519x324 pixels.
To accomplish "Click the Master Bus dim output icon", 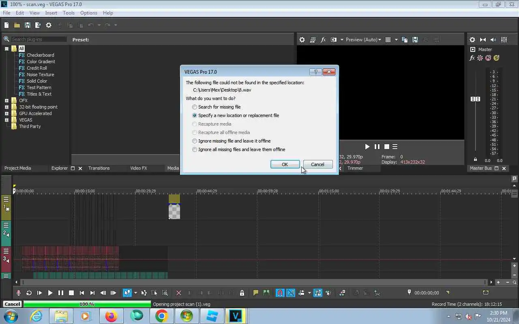I will point(493,40).
